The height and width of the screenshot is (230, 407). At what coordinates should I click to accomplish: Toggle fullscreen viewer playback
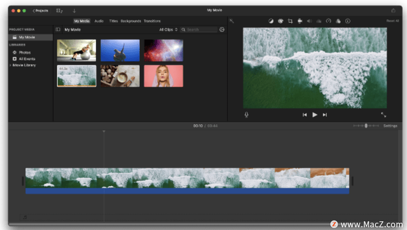383,114
